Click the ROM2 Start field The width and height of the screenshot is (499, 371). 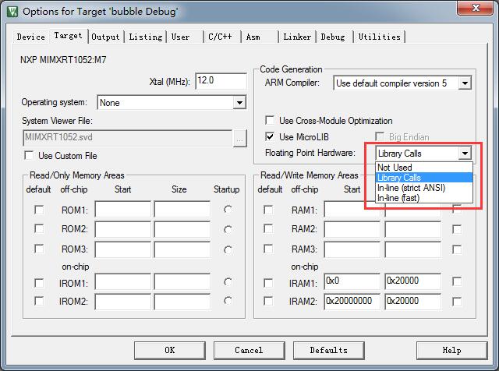123,228
